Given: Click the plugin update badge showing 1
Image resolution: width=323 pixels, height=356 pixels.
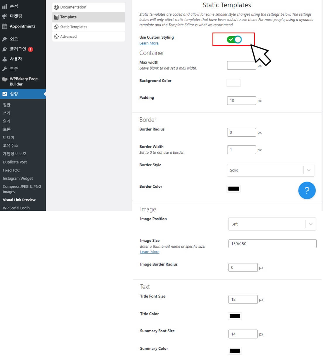Looking at the screenshot, I should point(30,49).
